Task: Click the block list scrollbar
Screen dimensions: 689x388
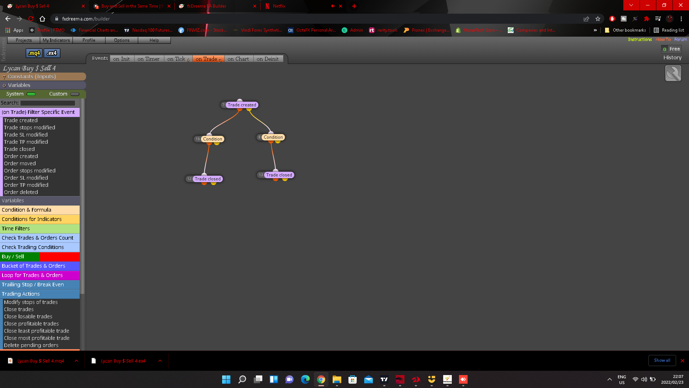Action: [83, 196]
